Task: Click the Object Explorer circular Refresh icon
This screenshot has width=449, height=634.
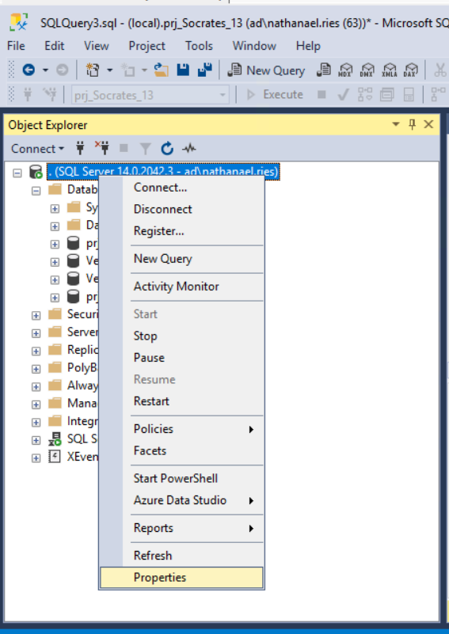Action: [x=167, y=149]
